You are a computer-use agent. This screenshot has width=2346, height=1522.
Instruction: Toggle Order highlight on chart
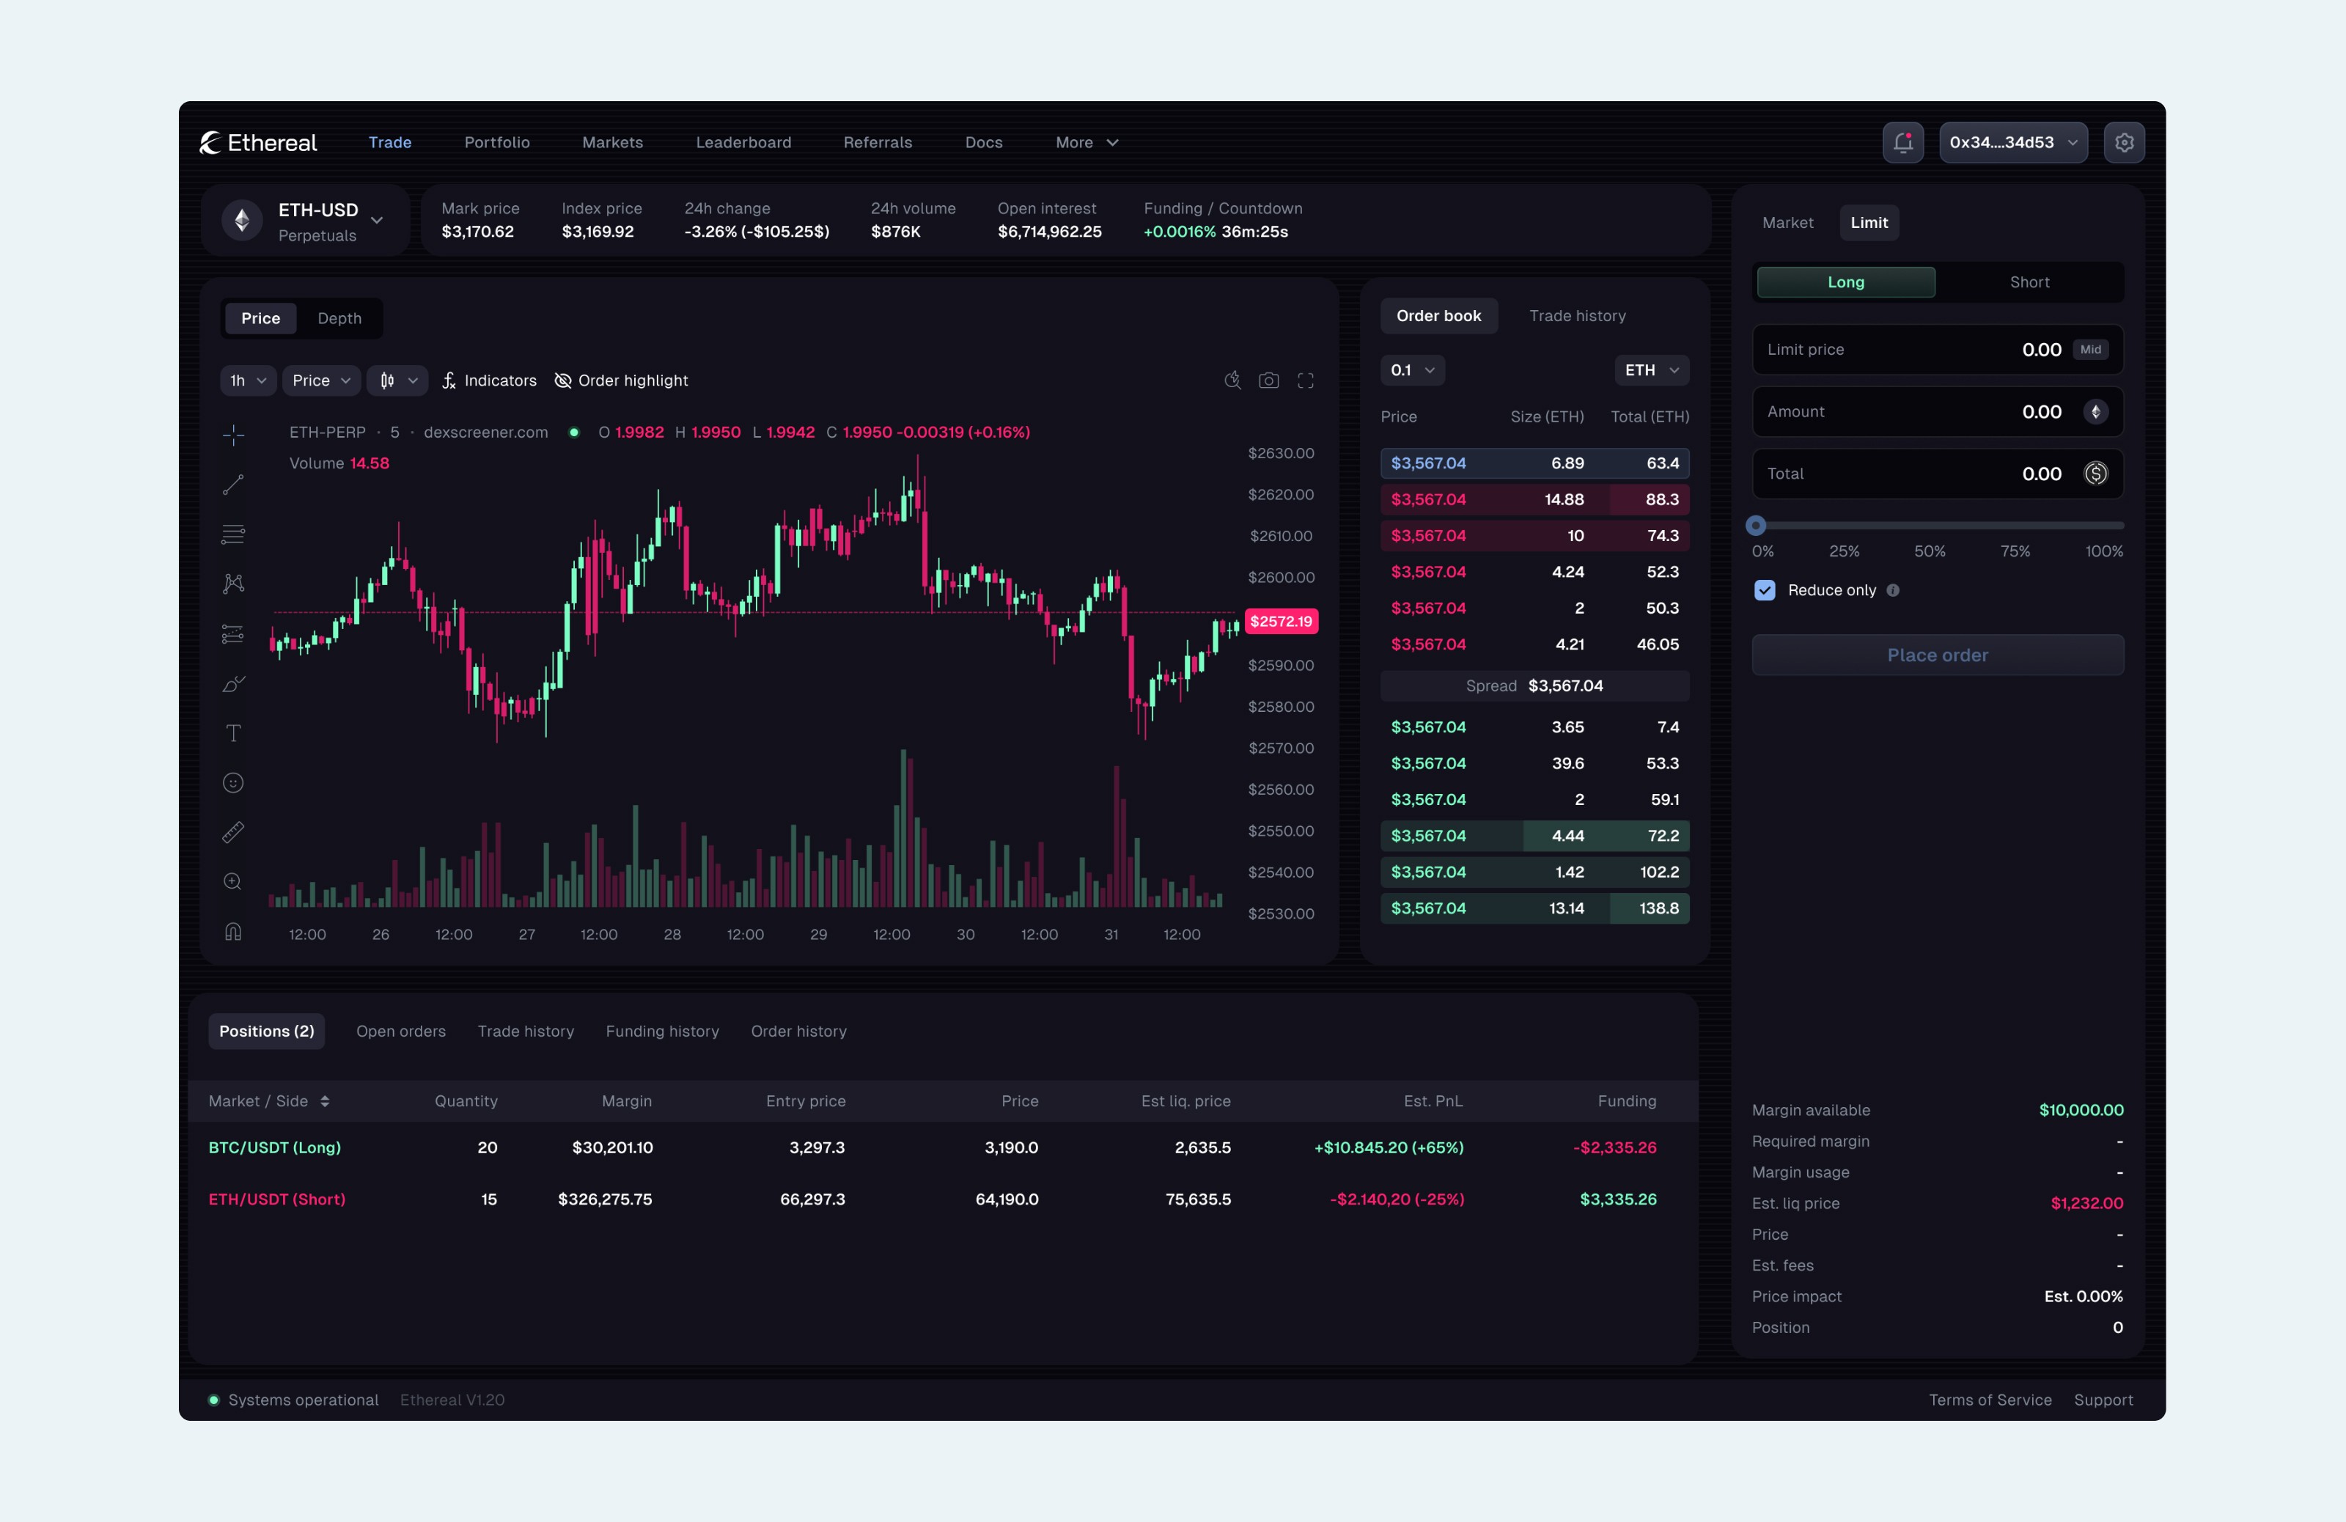click(x=621, y=380)
